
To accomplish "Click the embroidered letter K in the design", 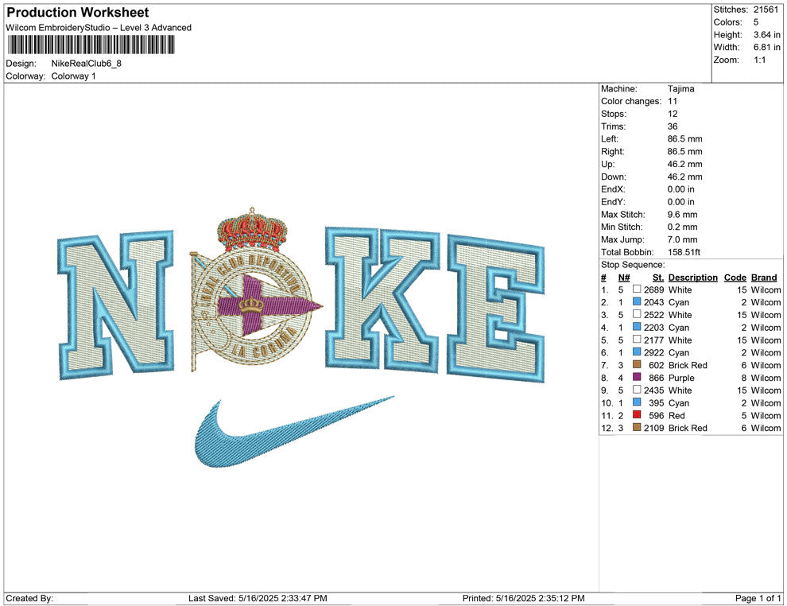I will point(382,299).
